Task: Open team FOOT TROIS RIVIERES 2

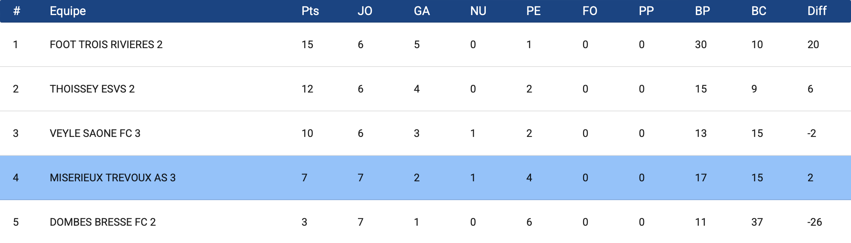Action: point(106,45)
